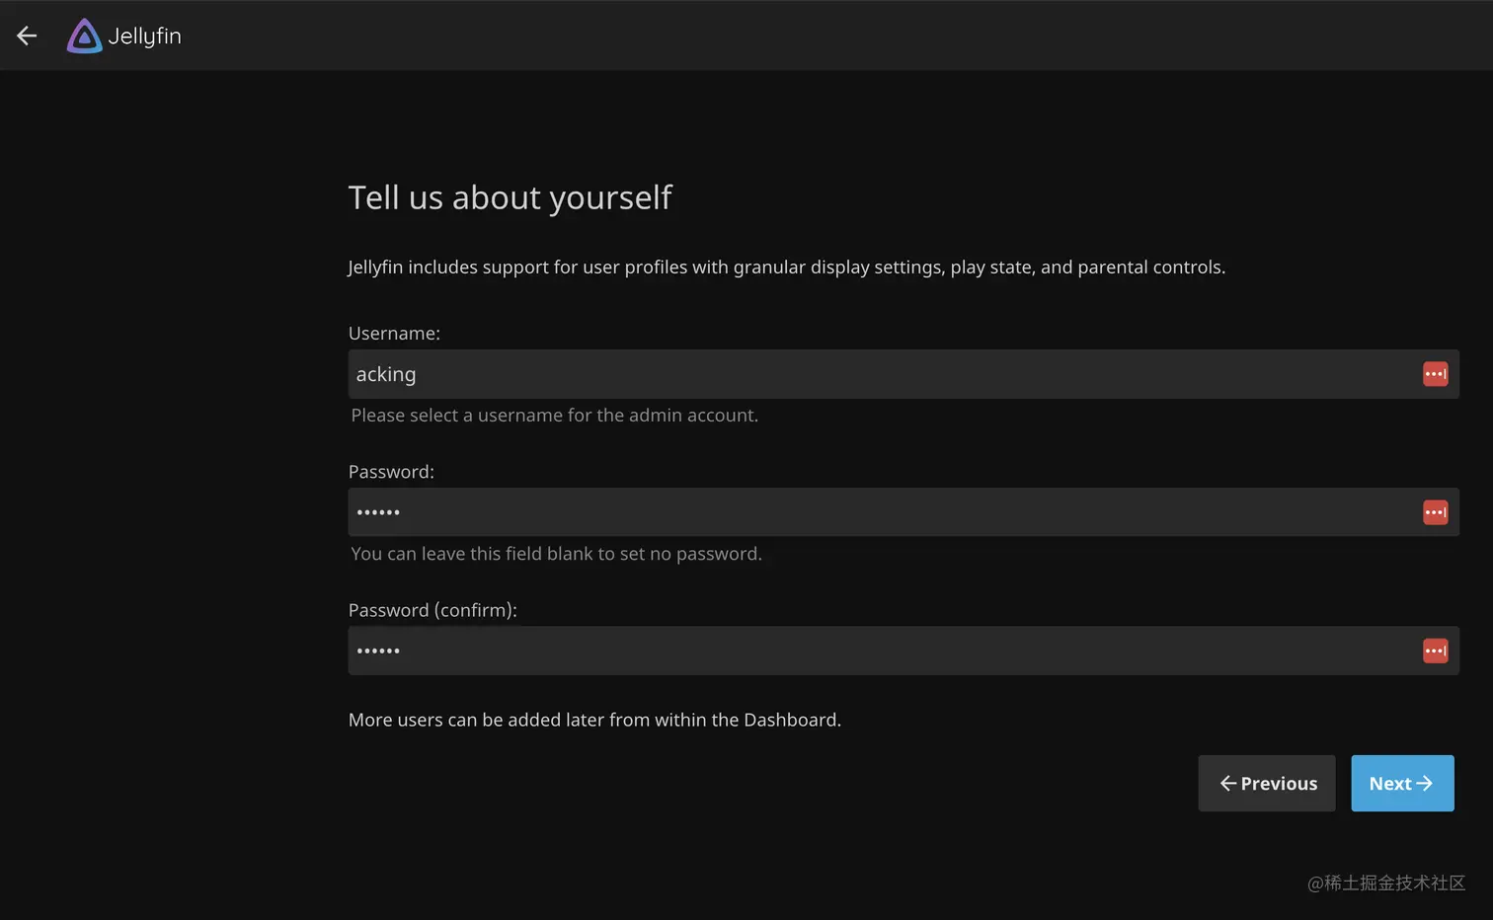The width and height of the screenshot is (1493, 920).
Task: Click the Jellyfin logo
Action: [84, 37]
